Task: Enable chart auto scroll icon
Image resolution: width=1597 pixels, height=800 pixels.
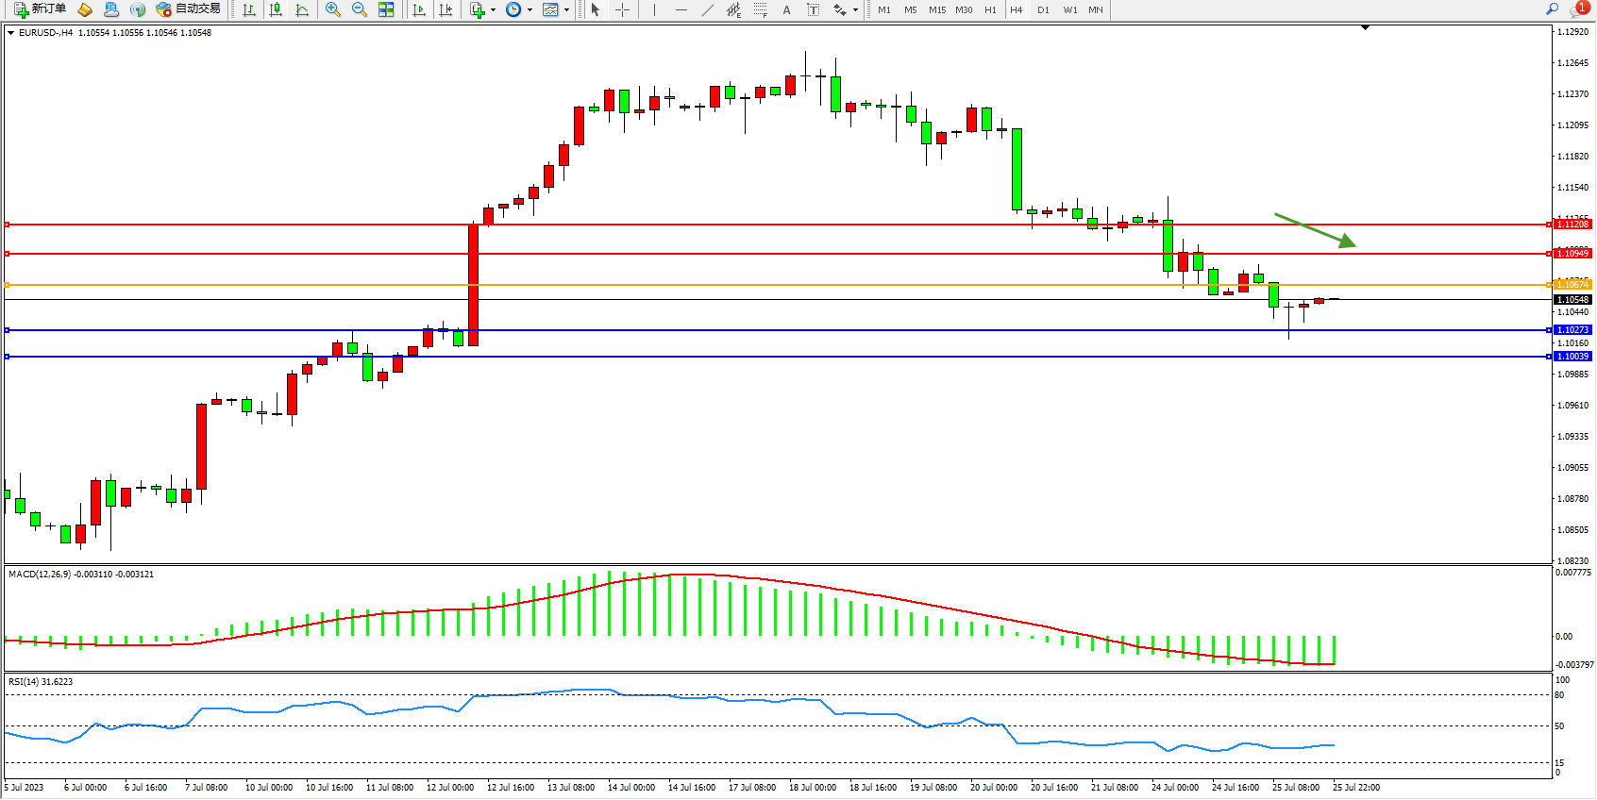Action: tap(419, 9)
